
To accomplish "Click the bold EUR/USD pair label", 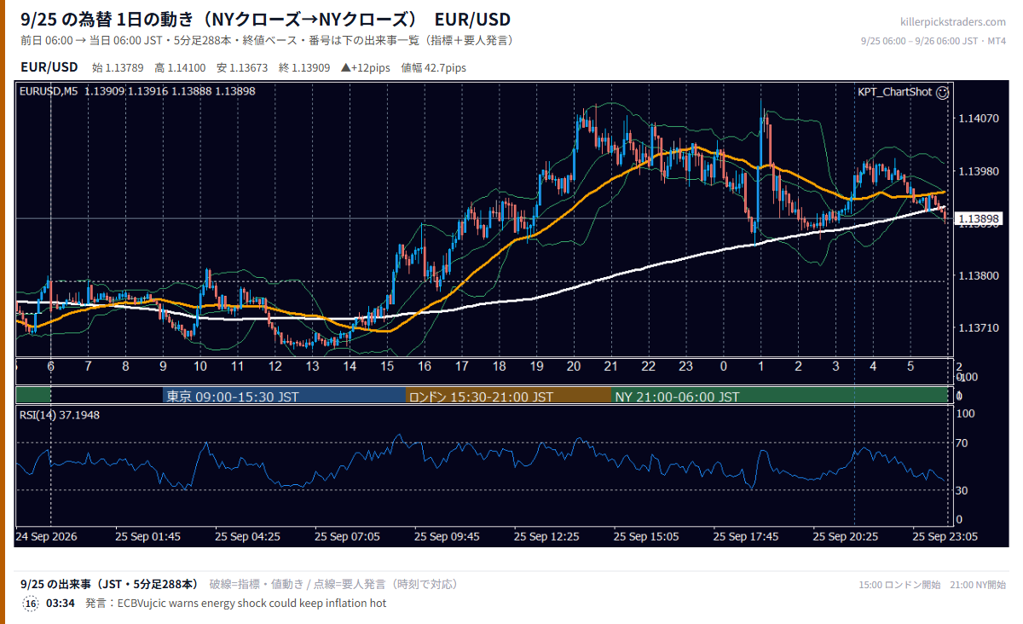I will (49, 66).
